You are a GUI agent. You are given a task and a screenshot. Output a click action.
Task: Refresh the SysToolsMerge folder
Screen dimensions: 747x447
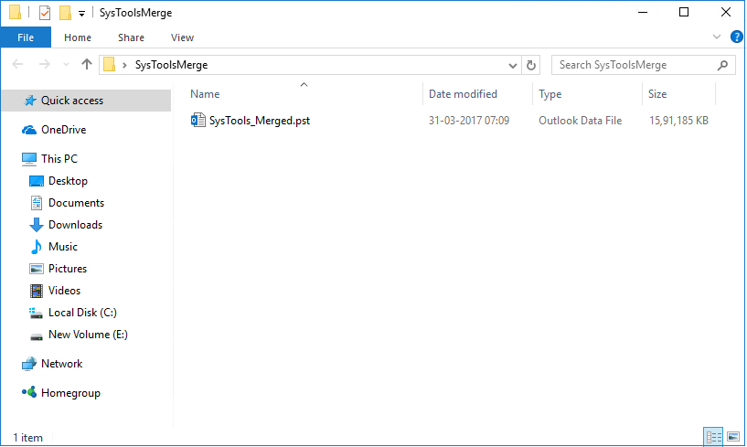point(530,65)
